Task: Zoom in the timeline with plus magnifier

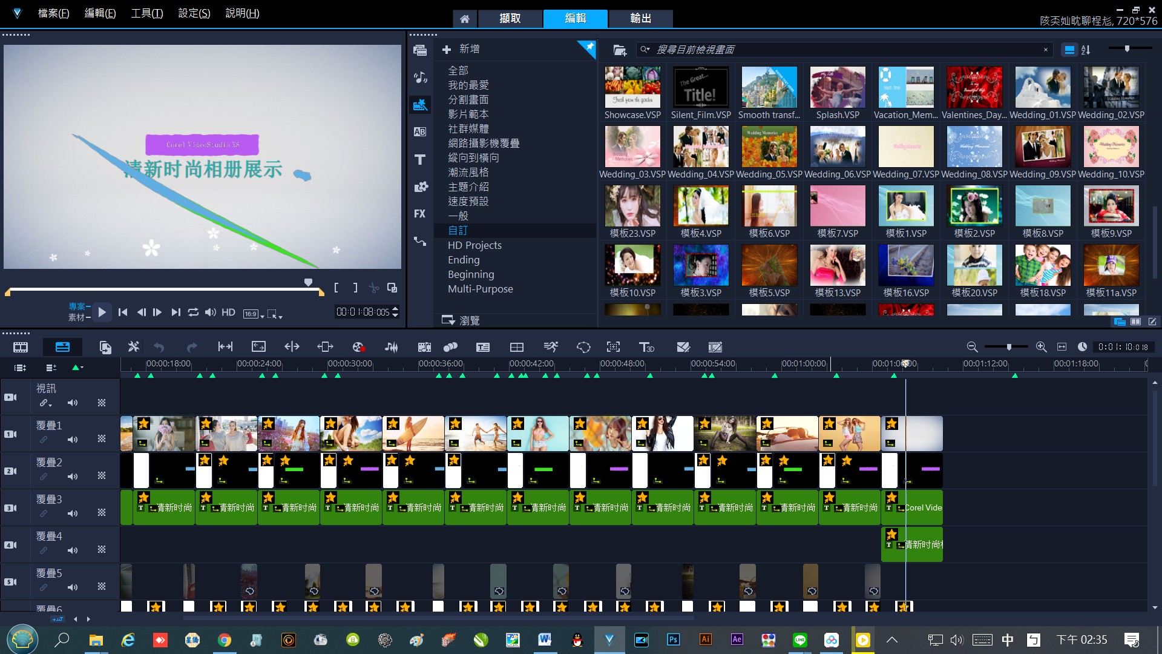Action: pyautogui.click(x=1041, y=347)
